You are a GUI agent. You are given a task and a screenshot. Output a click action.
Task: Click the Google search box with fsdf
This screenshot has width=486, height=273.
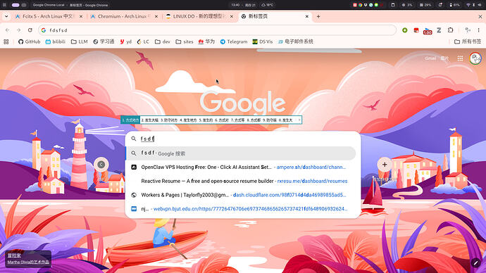point(243,139)
